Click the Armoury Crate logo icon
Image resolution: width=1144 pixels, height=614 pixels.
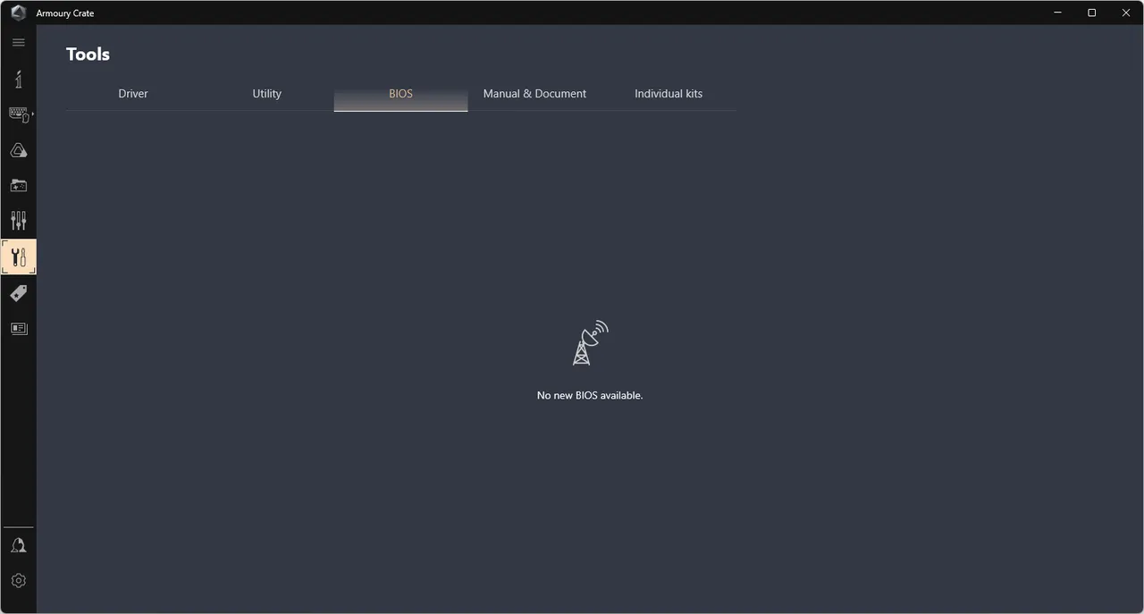pos(19,13)
